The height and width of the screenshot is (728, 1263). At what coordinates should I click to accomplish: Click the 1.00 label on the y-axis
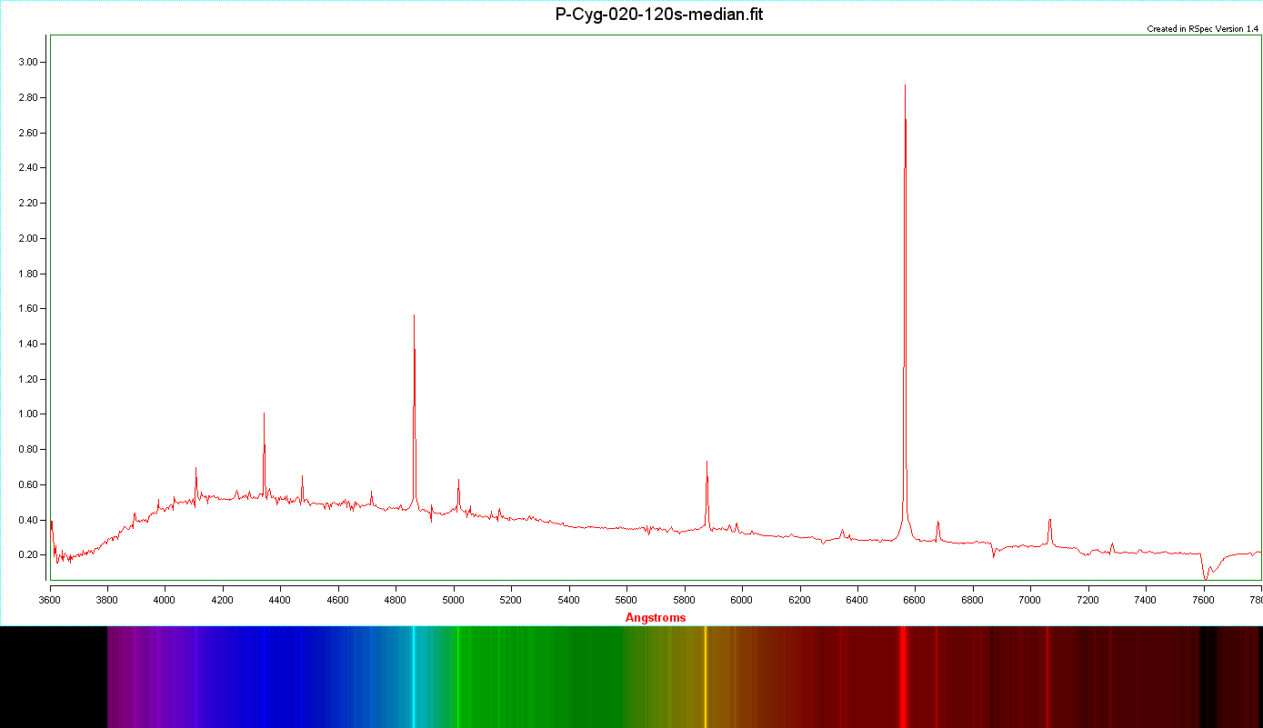tap(32, 414)
